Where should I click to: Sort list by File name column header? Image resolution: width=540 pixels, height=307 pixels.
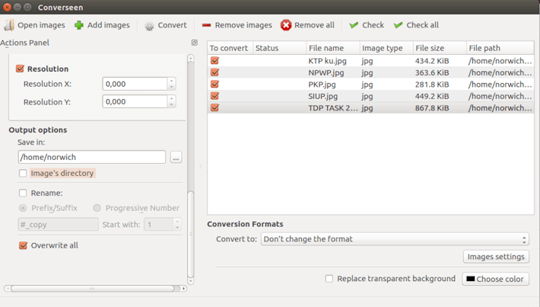pos(332,48)
